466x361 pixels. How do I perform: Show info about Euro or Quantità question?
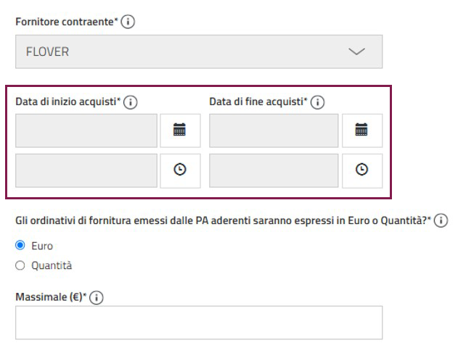(441, 221)
